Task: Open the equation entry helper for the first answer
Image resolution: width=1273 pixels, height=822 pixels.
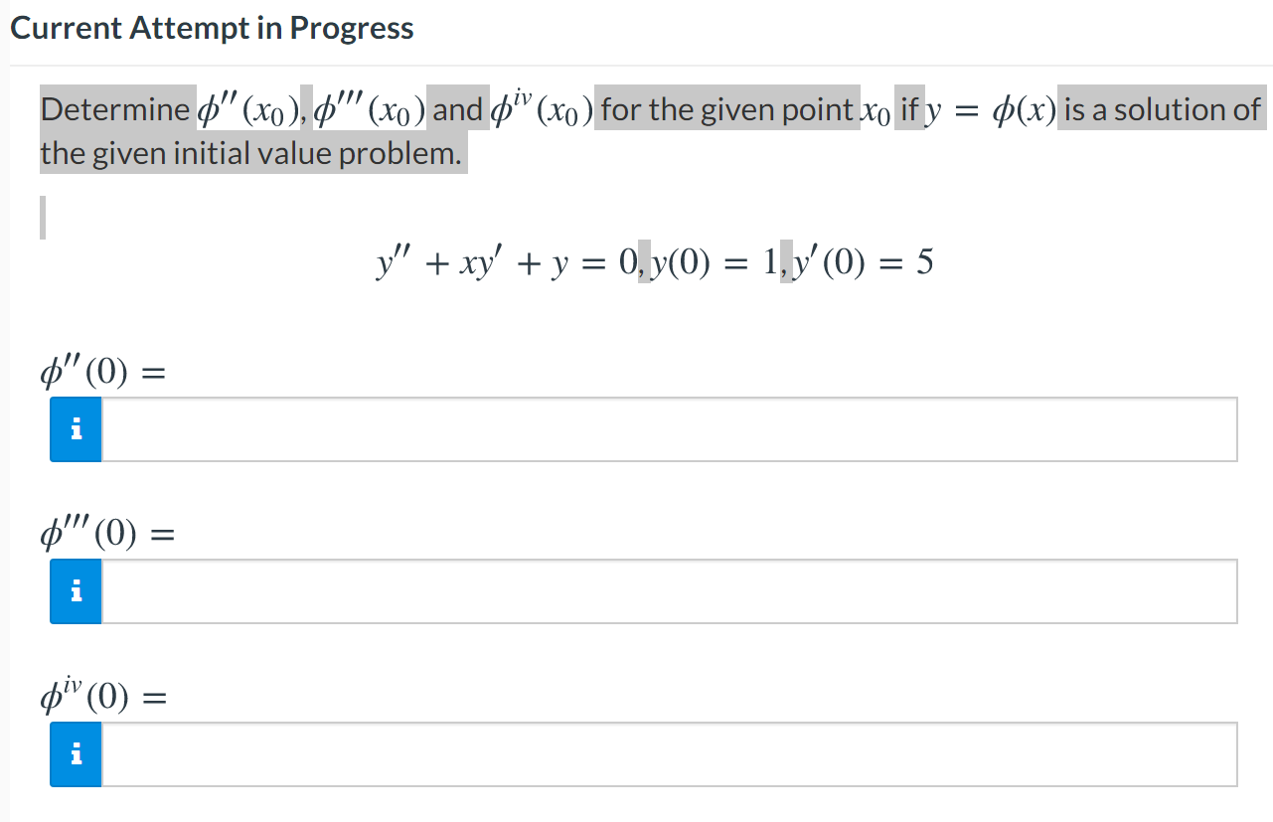Action: 75,428
